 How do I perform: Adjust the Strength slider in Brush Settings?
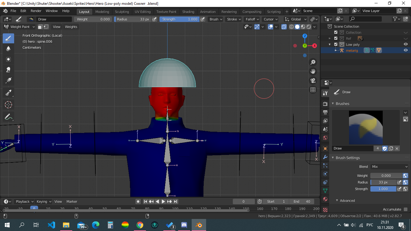click(x=383, y=189)
